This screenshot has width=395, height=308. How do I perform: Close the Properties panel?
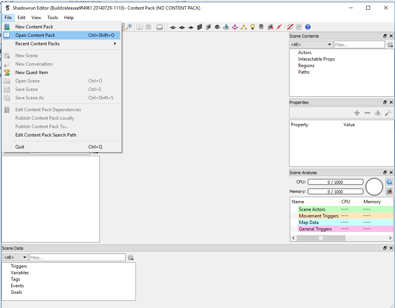tap(391, 102)
